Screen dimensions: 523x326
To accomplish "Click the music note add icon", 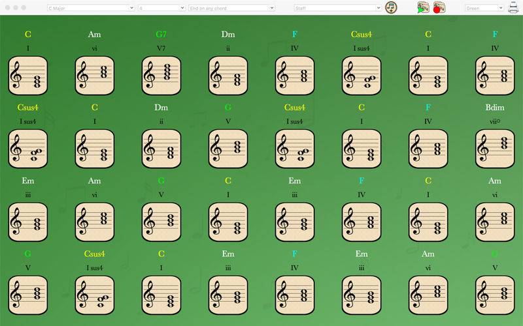I will pyautogui.click(x=391, y=7).
